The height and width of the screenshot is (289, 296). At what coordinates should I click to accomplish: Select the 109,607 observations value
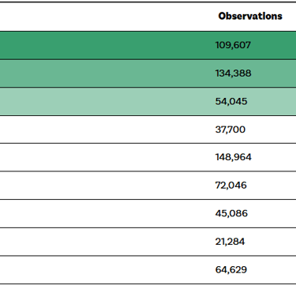233,45
